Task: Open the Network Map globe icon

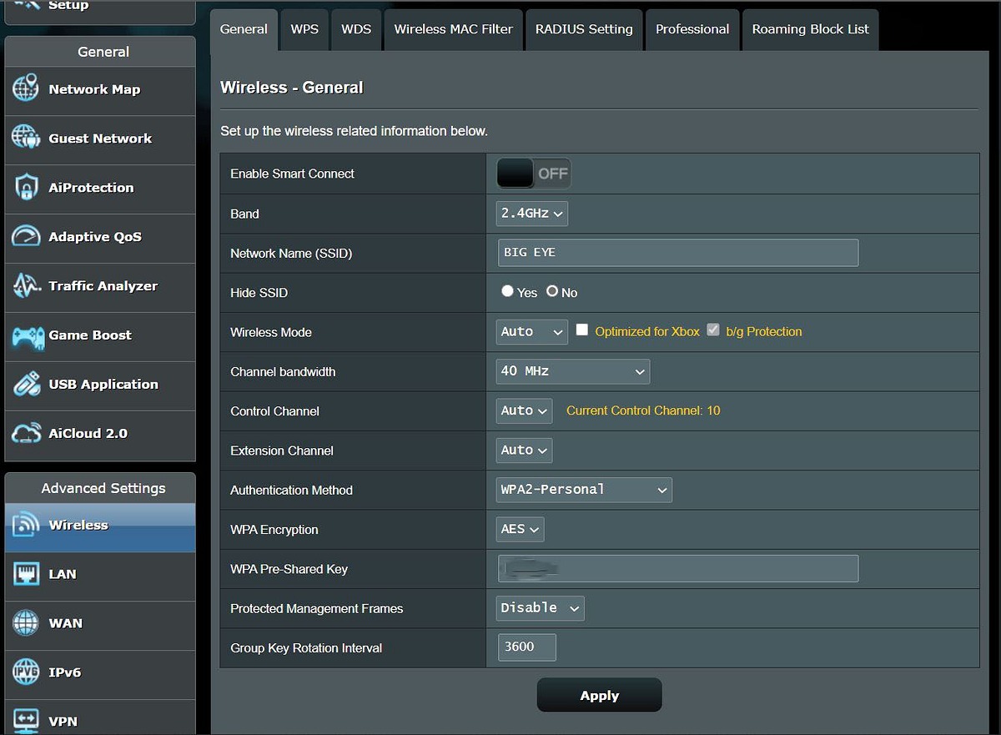Action: click(26, 89)
